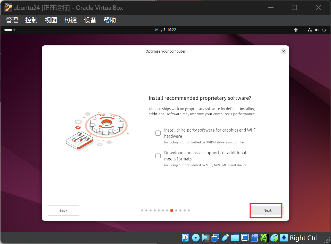Click the NVIDIA drivers description text

(204, 142)
